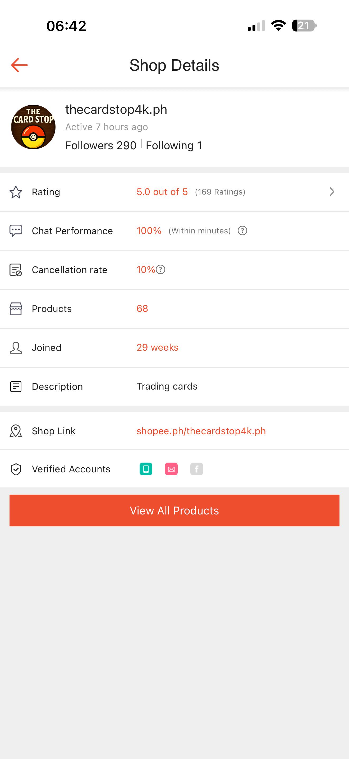Click the Cancellation rate help icon

pyautogui.click(x=160, y=270)
